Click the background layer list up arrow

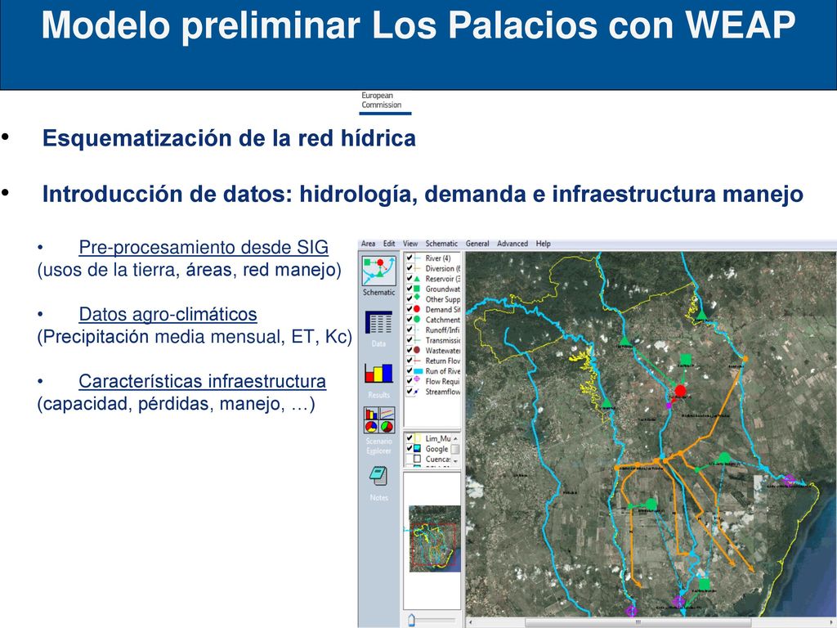coord(455,438)
